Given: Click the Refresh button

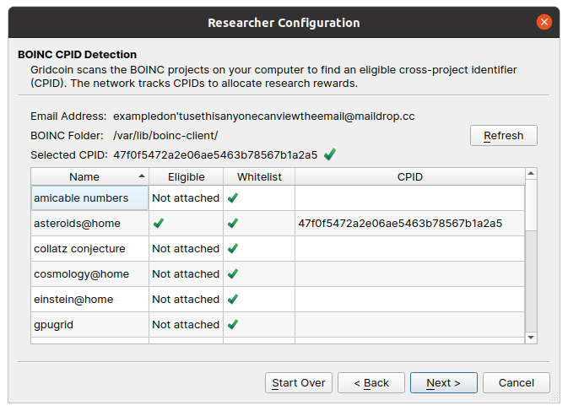Looking at the screenshot, I should [x=504, y=135].
